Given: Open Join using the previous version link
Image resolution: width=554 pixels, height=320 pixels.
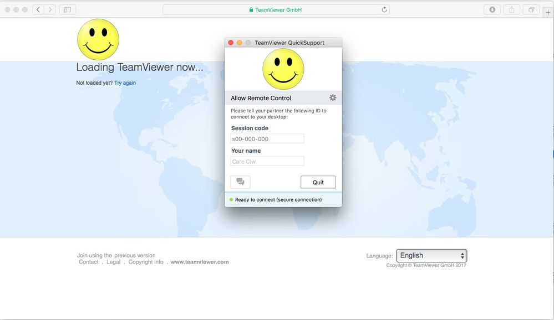Looking at the screenshot, I should coord(116,255).
